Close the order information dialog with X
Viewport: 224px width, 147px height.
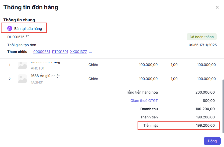[217, 8]
